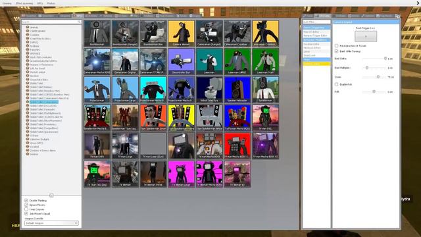Viewport: 421px width, 237px height.
Task: Spawn the Titan Speakerman Hydra NPC
Action: tap(182, 118)
